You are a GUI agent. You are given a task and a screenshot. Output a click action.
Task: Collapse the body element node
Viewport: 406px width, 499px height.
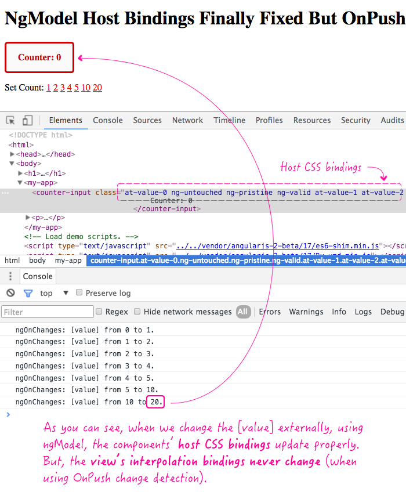tap(12, 164)
